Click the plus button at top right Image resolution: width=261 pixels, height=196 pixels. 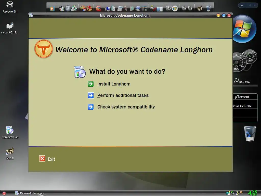[x=242, y=5]
